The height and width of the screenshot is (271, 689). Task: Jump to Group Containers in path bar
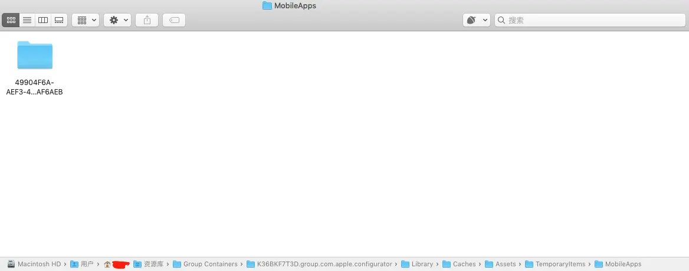pos(205,264)
